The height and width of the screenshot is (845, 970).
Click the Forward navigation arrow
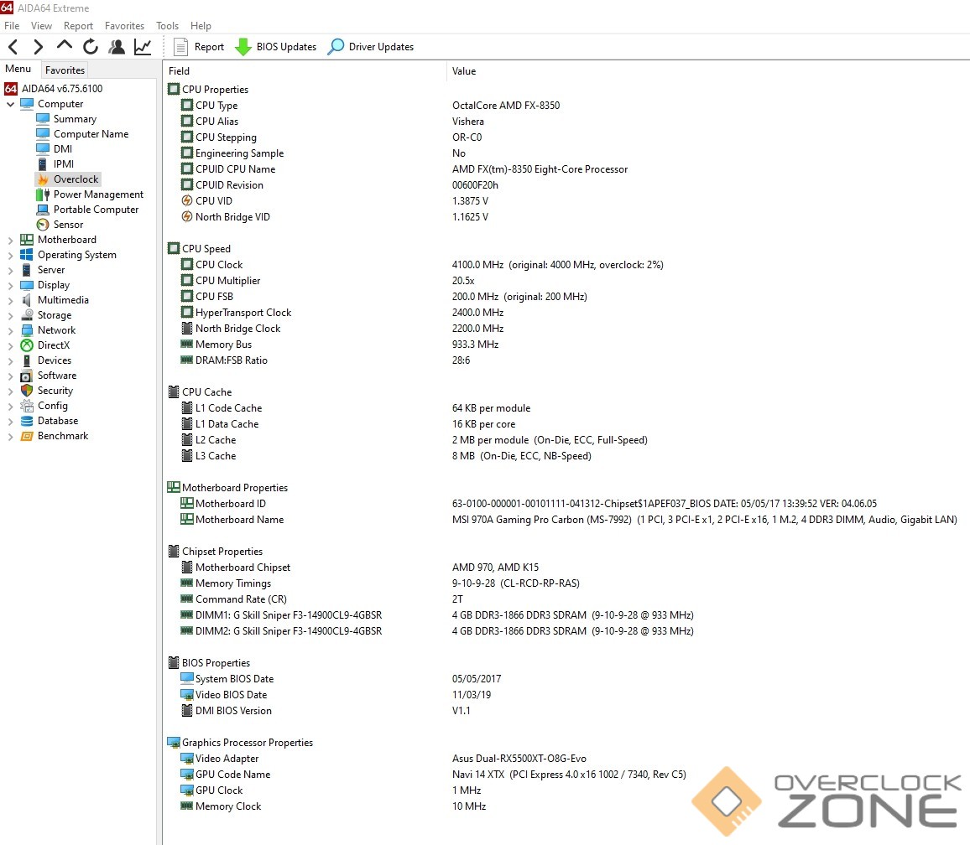[x=39, y=46]
